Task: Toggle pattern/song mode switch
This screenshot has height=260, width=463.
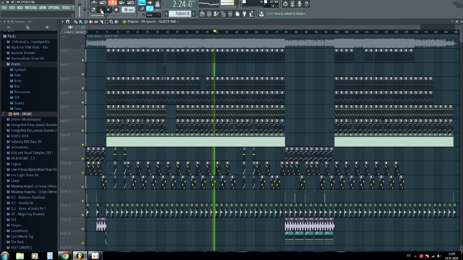Action: (x=93, y=10)
